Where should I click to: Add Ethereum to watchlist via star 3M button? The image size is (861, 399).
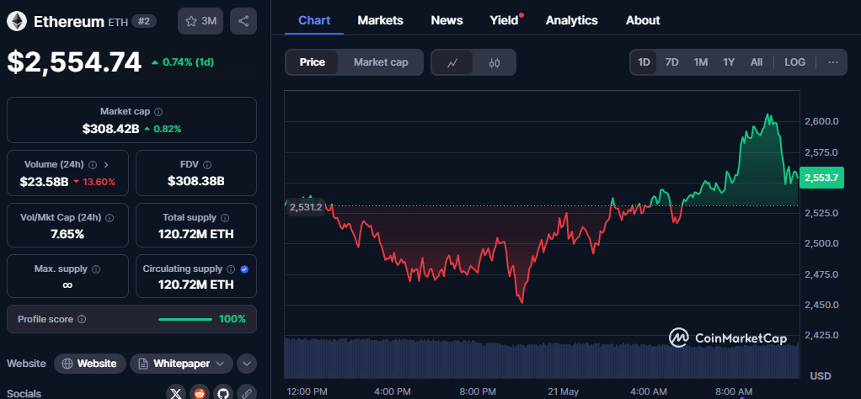pyautogui.click(x=201, y=21)
